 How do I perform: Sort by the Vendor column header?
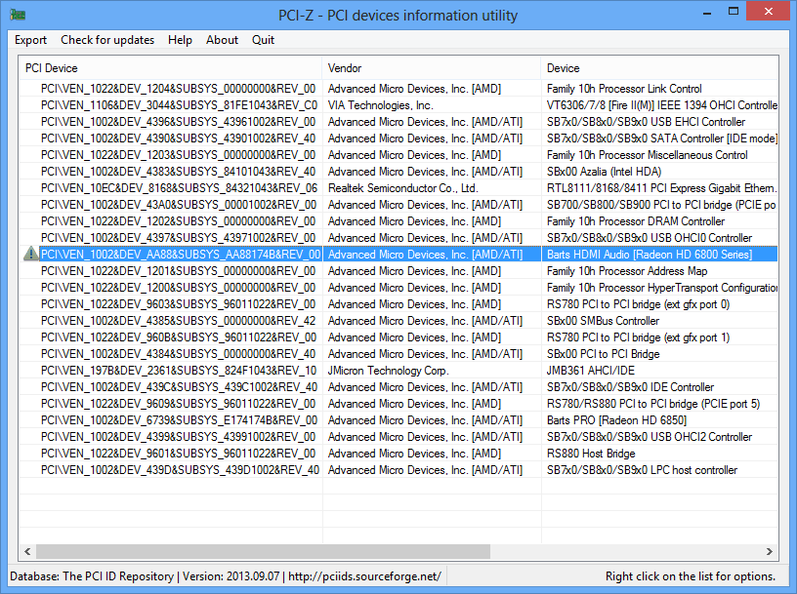click(432, 68)
